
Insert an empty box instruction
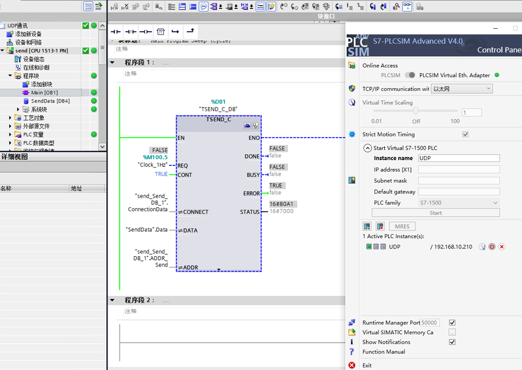click(161, 31)
